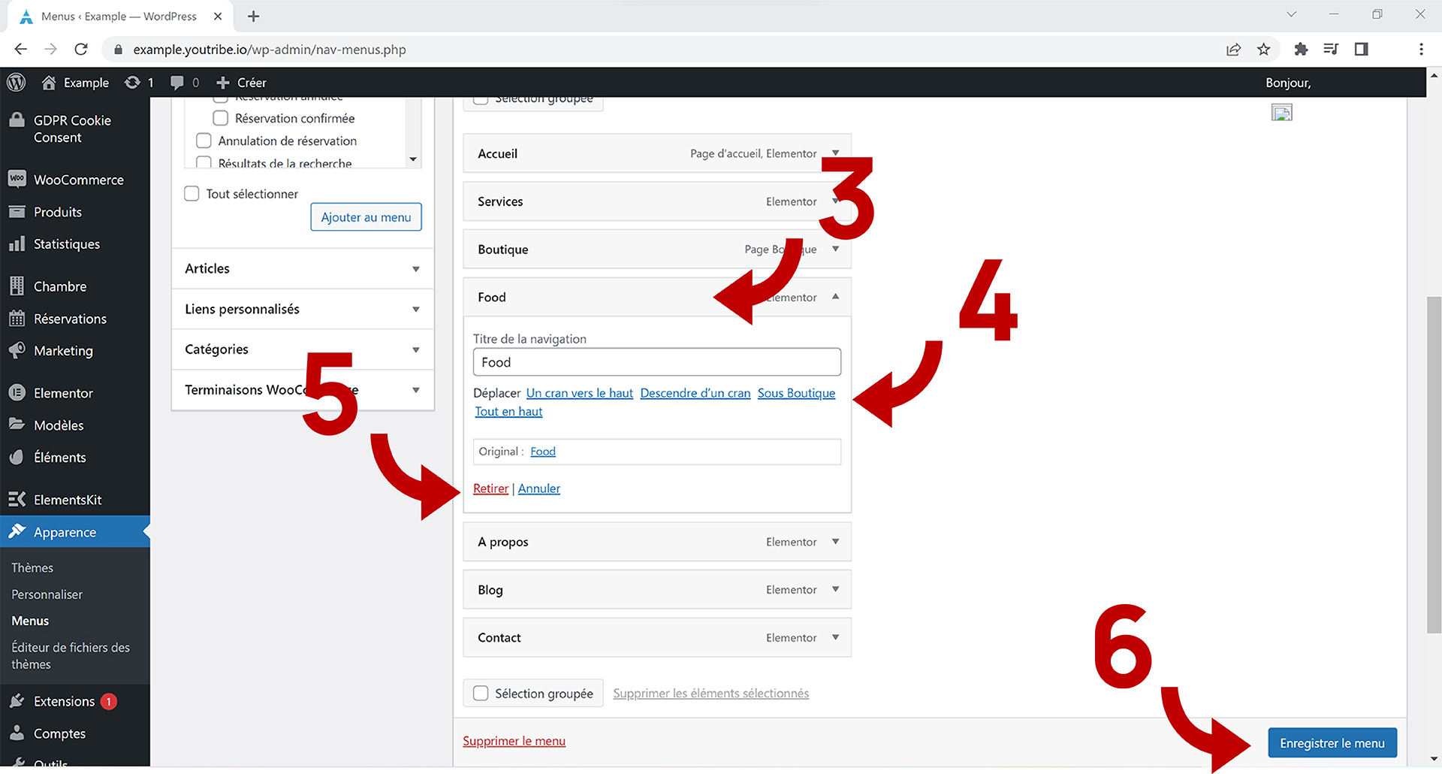
Task: Open comments bubble in admin bar
Action: (x=177, y=83)
